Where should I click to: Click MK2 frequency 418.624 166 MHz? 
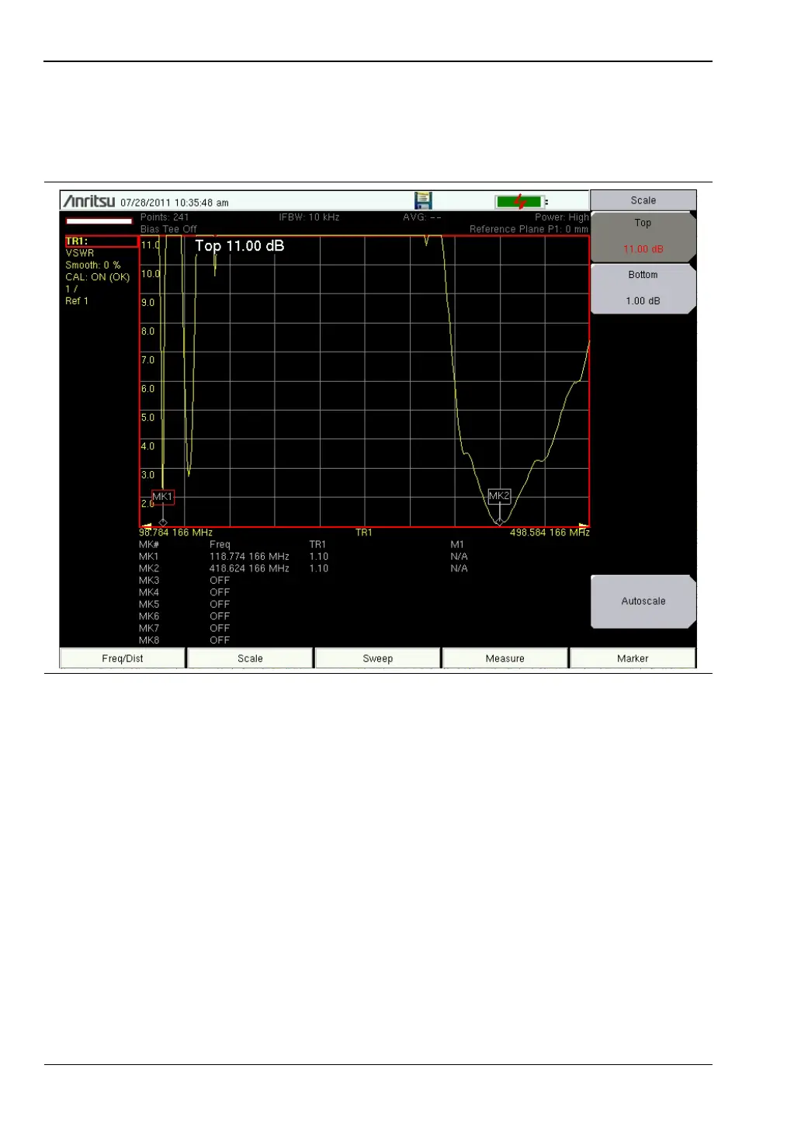pos(249,569)
